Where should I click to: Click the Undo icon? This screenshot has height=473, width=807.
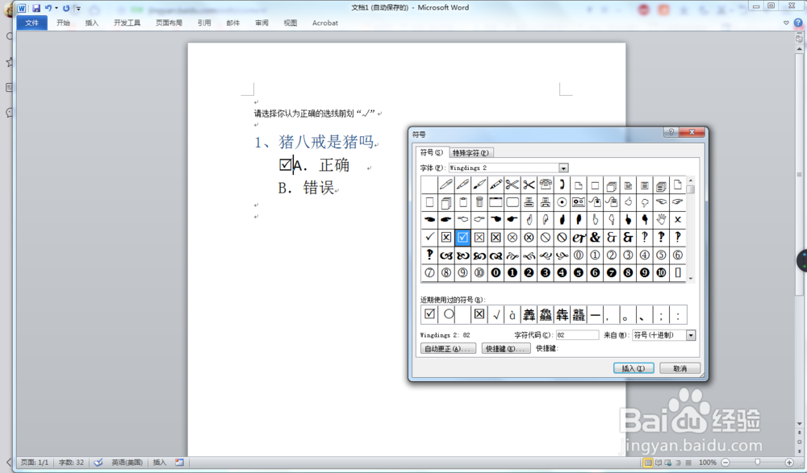click(x=48, y=6)
